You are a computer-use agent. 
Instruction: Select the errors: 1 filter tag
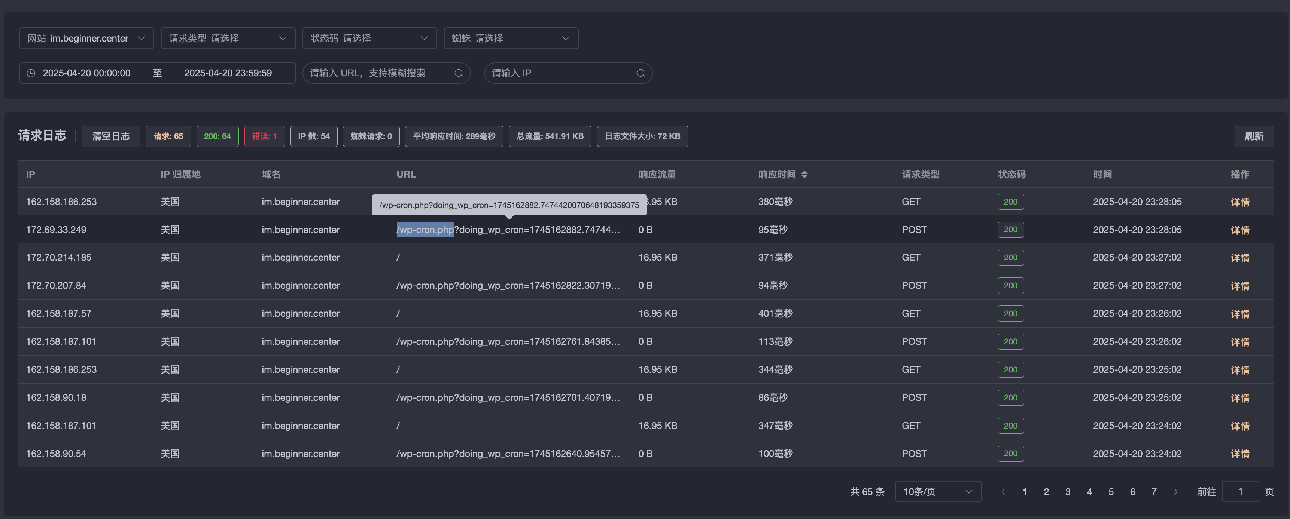coord(264,136)
